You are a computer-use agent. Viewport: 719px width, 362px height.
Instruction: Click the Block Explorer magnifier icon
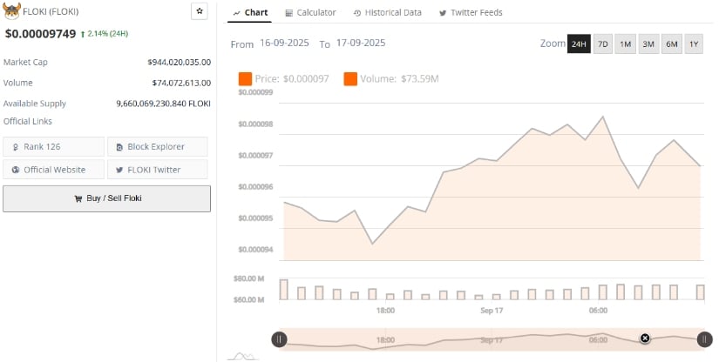point(119,147)
